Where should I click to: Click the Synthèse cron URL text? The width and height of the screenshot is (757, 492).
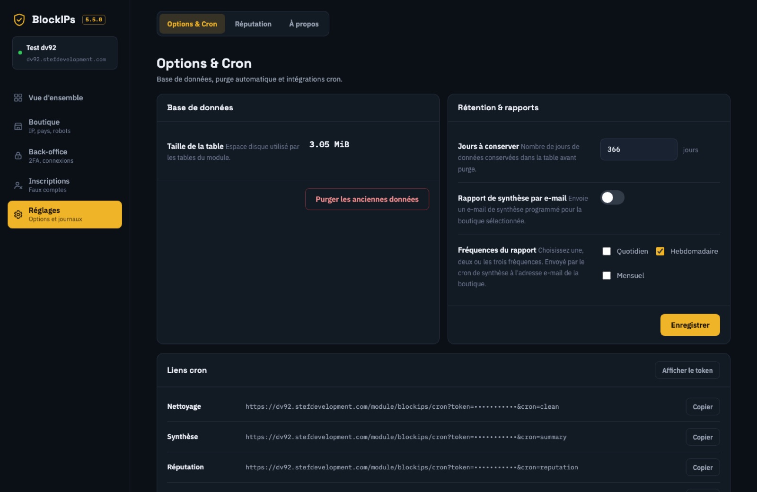(x=406, y=437)
